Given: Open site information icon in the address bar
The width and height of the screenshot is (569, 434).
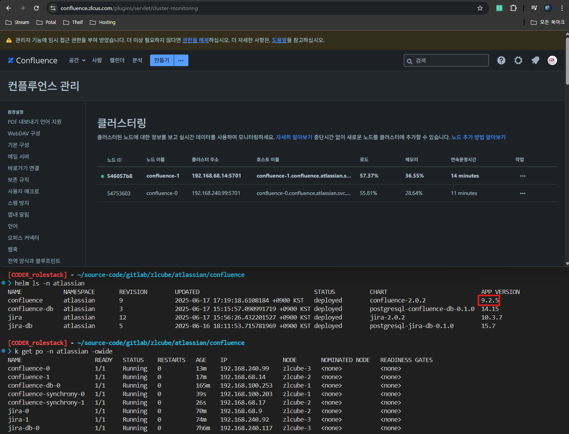Looking at the screenshot, I should pyautogui.click(x=53, y=8).
